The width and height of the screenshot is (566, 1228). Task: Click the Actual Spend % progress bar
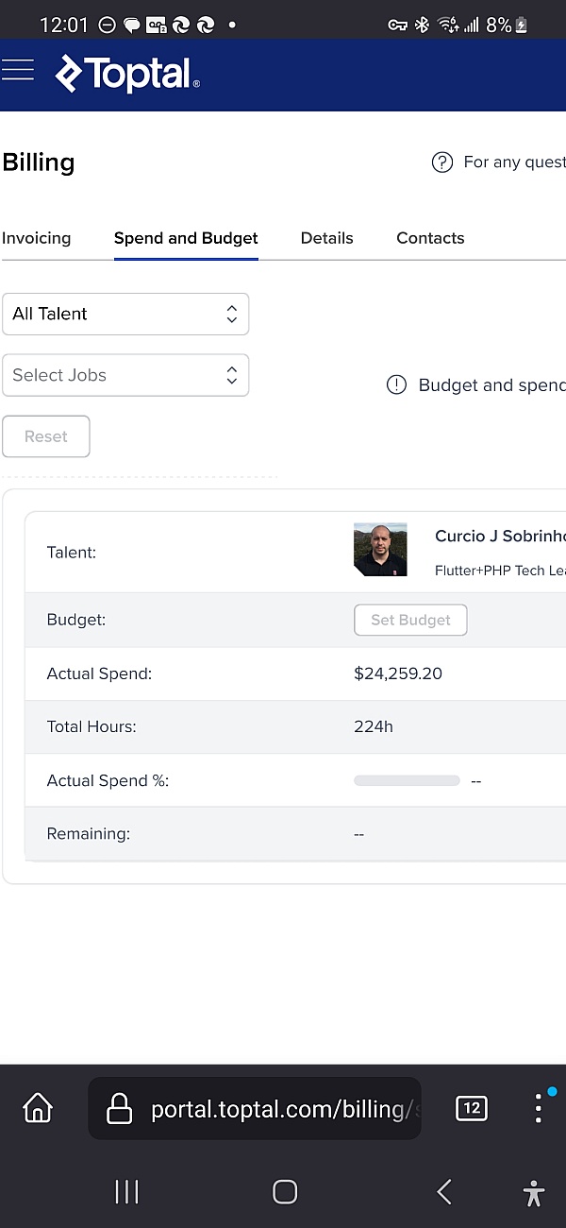pos(407,781)
